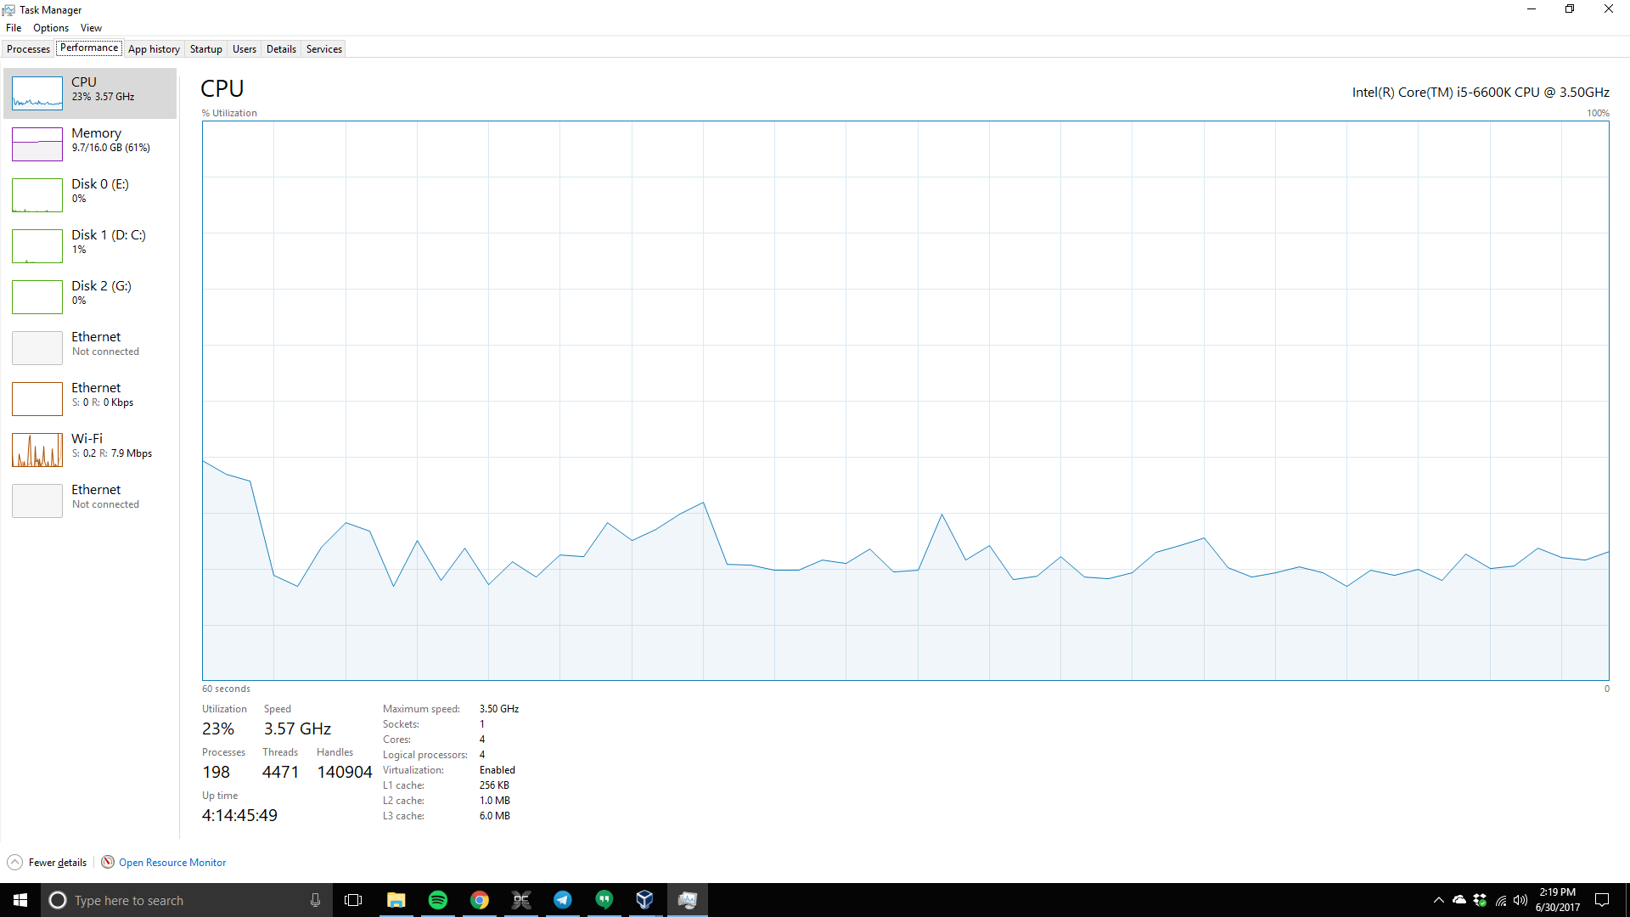This screenshot has width=1630, height=917.
Task: Show hidden system tray icons
Action: click(x=1438, y=900)
